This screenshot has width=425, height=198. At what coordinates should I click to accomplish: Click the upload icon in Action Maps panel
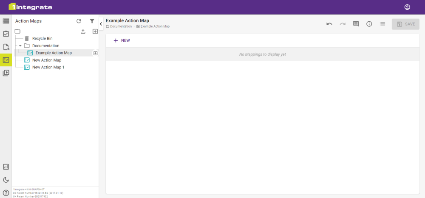pos(83,31)
